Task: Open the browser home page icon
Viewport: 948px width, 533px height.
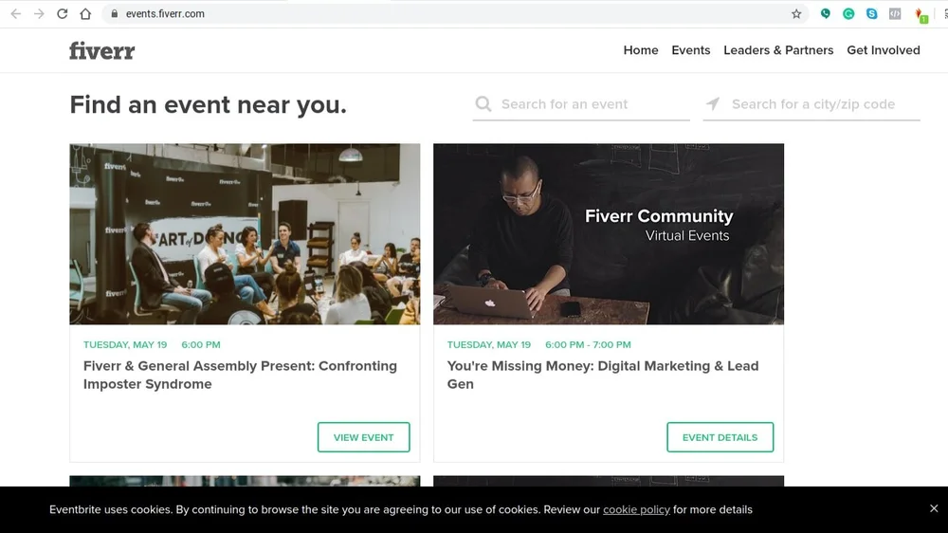Action: pyautogui.click(x=85, y=14)
